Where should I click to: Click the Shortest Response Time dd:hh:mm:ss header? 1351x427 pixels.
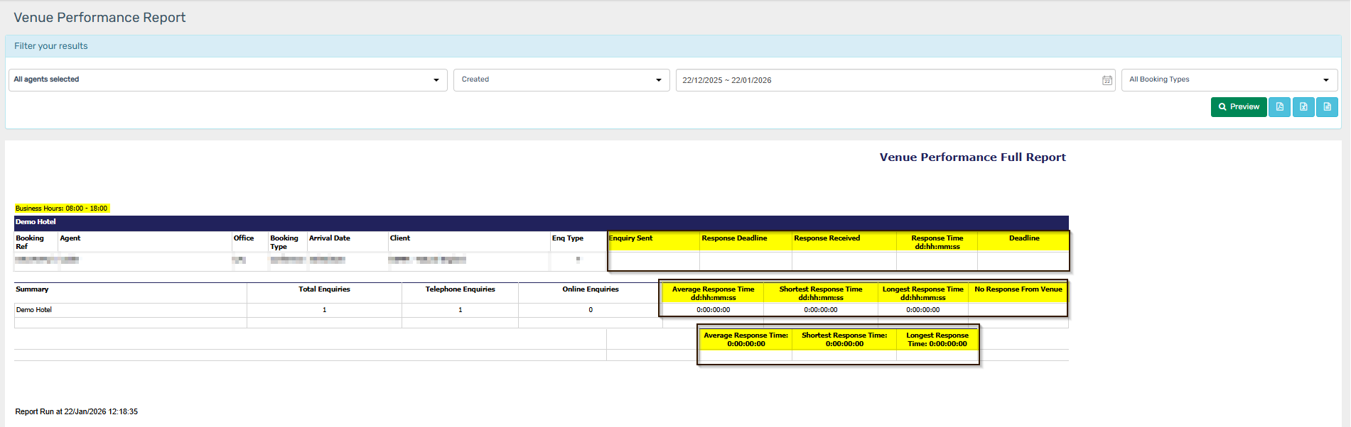coord(821,294)
